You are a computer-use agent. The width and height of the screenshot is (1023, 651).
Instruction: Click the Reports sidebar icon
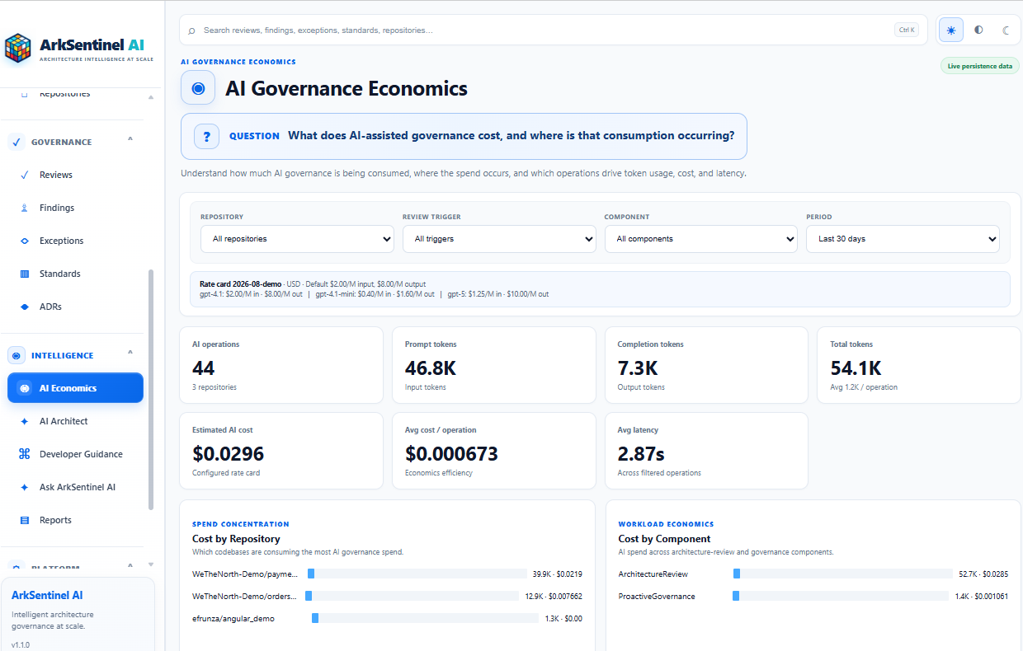click(24, 520)
